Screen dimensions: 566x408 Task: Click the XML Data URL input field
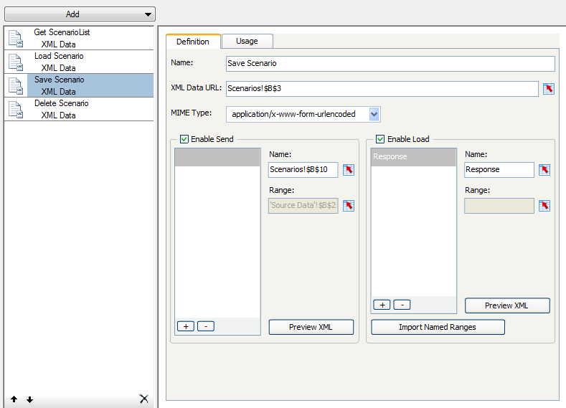click(x=382, y=89)
